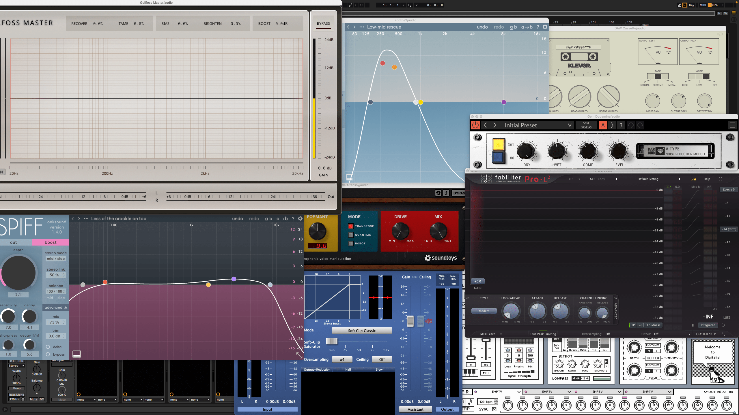Open Stereo mode dropdown in utility device

tap(16, 366)
